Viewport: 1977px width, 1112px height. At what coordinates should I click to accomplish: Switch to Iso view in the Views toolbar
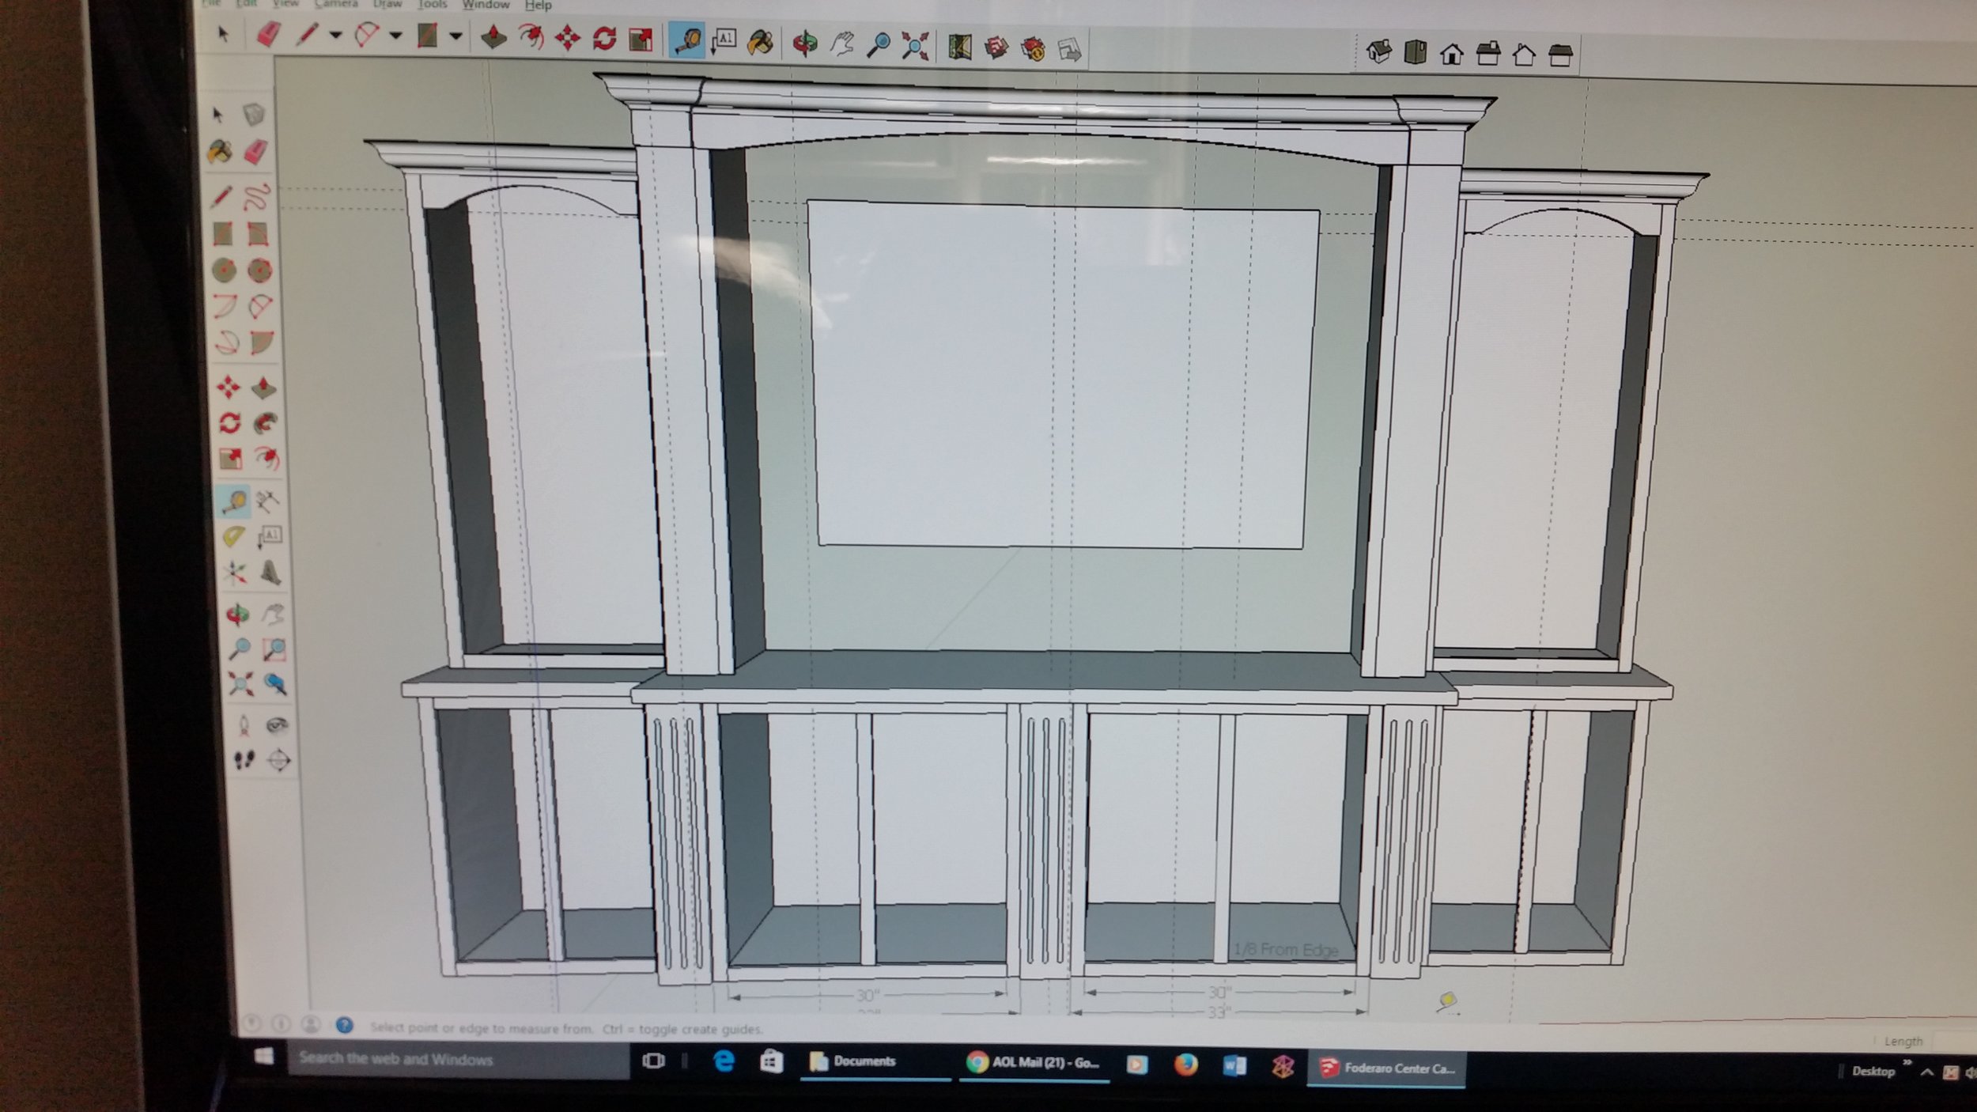click(1379, 51)
